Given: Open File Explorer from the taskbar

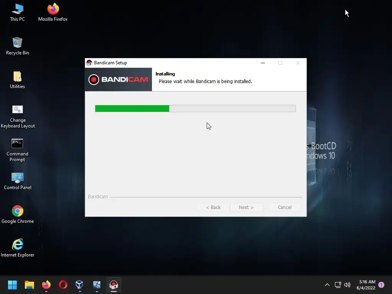Looking at the screenshot, I should 29,285.
